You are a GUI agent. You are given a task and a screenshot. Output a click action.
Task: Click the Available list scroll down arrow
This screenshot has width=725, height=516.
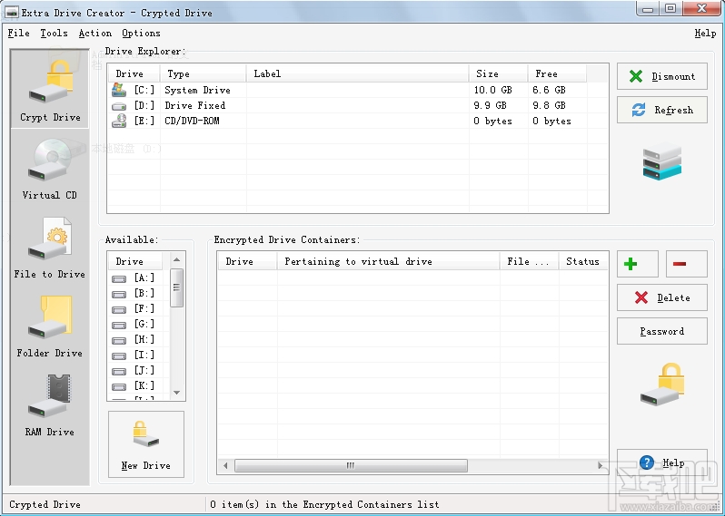click(177, 393)
